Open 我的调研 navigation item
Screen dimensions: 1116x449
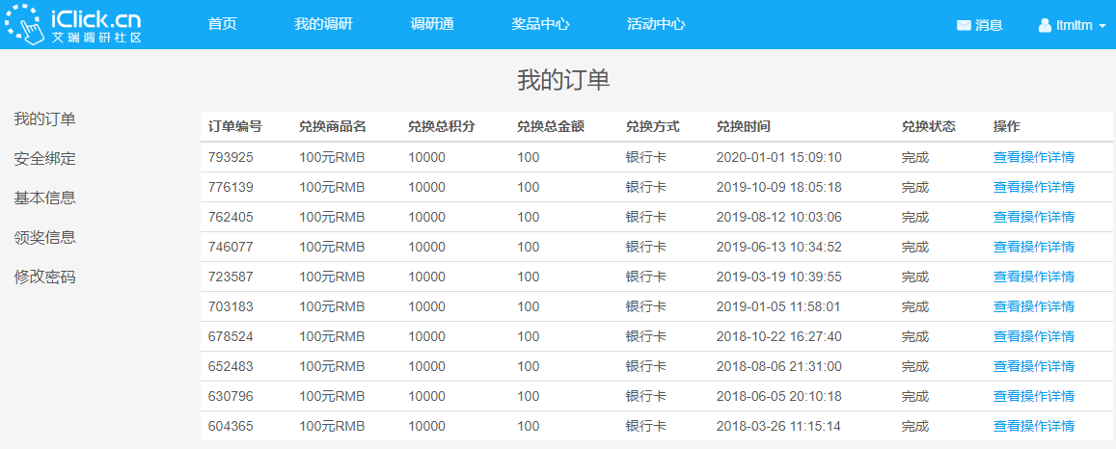[323, 24]
